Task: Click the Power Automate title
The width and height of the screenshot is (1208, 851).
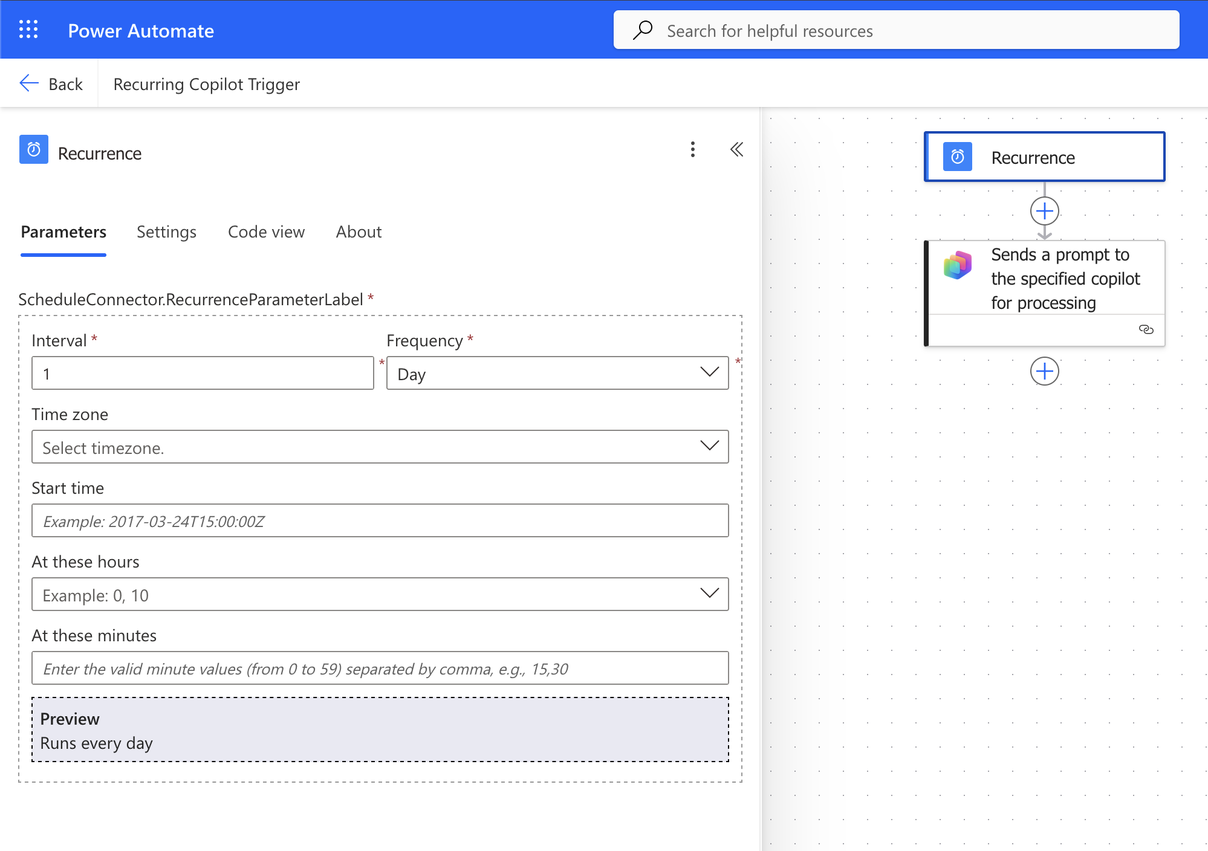Action: pos(141,30)
